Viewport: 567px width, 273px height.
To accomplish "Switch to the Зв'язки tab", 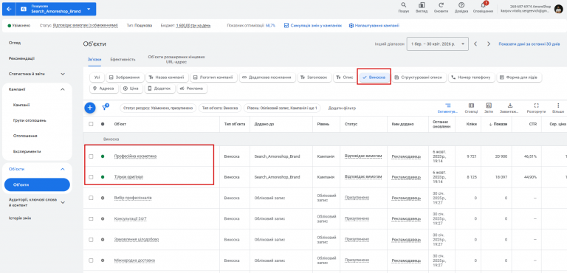I will pos(94,59).
